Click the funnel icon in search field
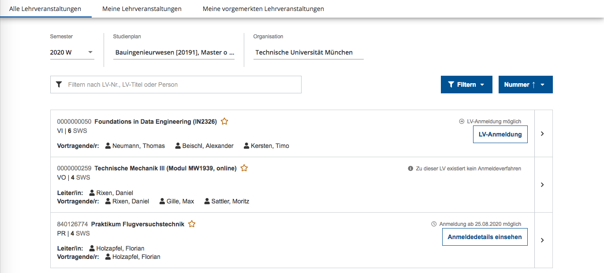 click(x=59, y=85)
